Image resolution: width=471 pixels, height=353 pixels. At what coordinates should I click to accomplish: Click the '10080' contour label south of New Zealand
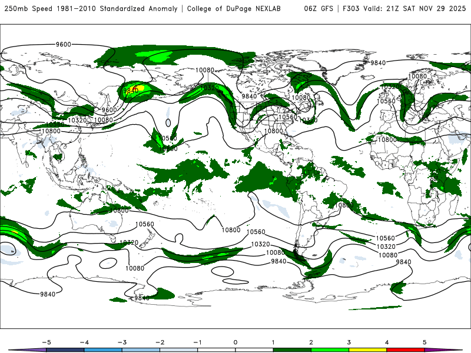(135, 268)
